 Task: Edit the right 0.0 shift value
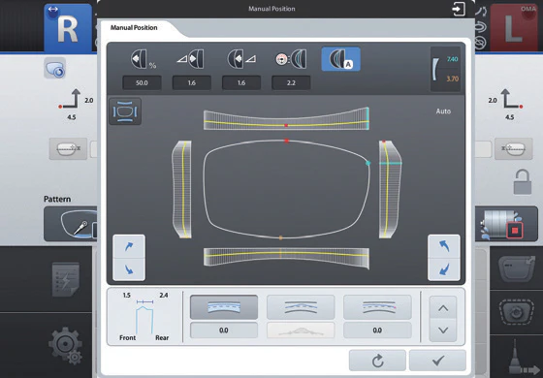(377, 331)
